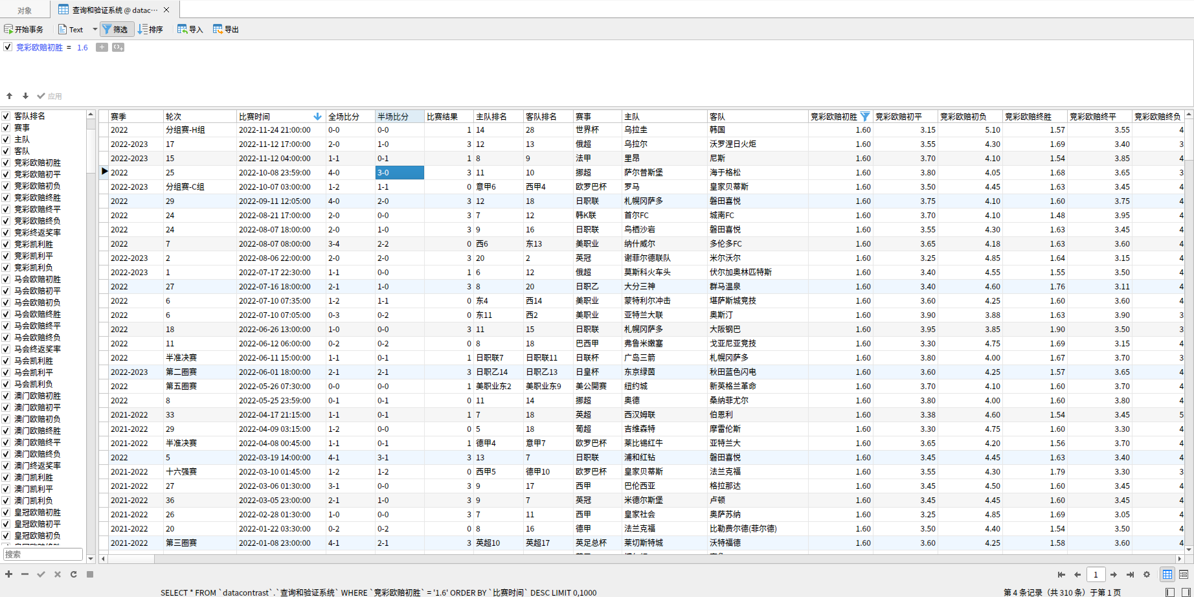Uncheck 竞彩欧赔初平 in the column list
Viewport: 1194px width, 597px height.
[x=6, y=174]
